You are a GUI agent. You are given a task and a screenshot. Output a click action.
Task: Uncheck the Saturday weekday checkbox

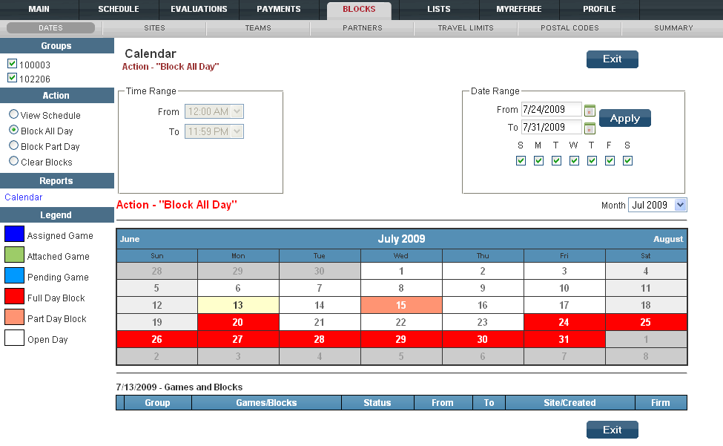627,160
